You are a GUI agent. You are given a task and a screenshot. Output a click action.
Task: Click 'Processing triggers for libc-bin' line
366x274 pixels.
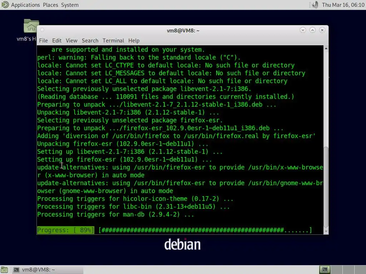tap(134, 207)
